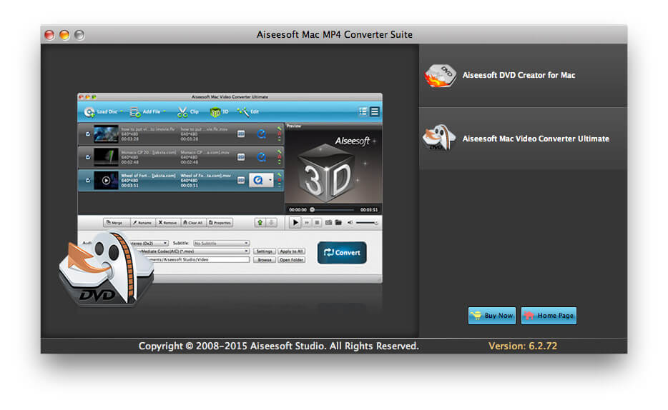Open the Aiseesoft Mac Video Converter Ultimate entry
The image size is (668, 410).
pyautogui.click(x=523, y=139)
